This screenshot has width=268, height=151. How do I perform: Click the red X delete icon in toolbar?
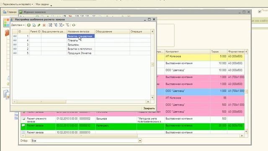[44, 25]
